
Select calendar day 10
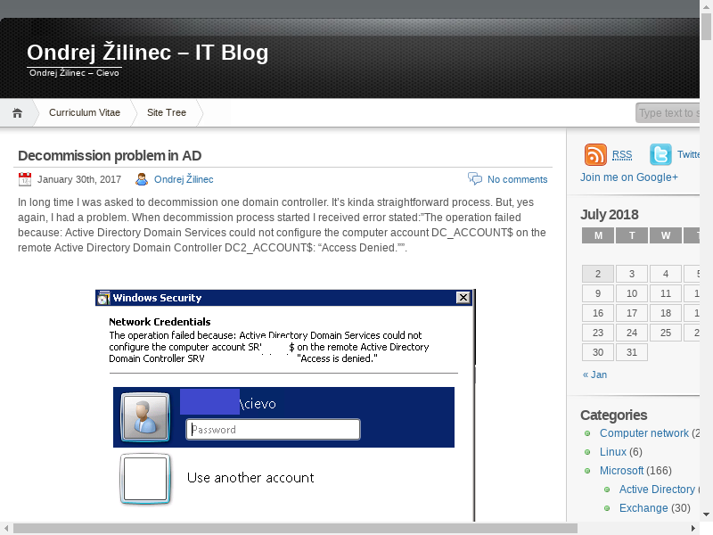pos(632,293)
